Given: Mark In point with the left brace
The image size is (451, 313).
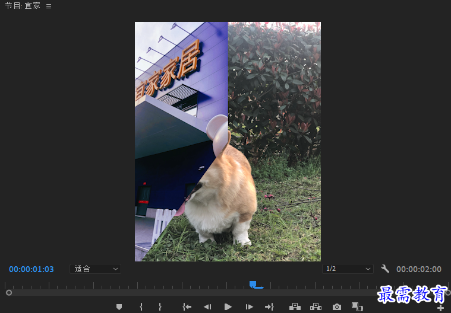Looking at the screenshot, I should click(x=141, y=306).
